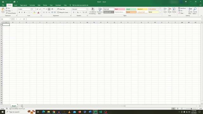Click the Increase Indent icon
The height and width of the screenshot is (114, 203).
pyautogui.click(x=55, y=12)
